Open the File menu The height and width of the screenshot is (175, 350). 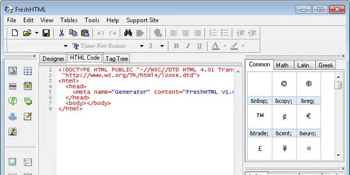pos(12,20)
